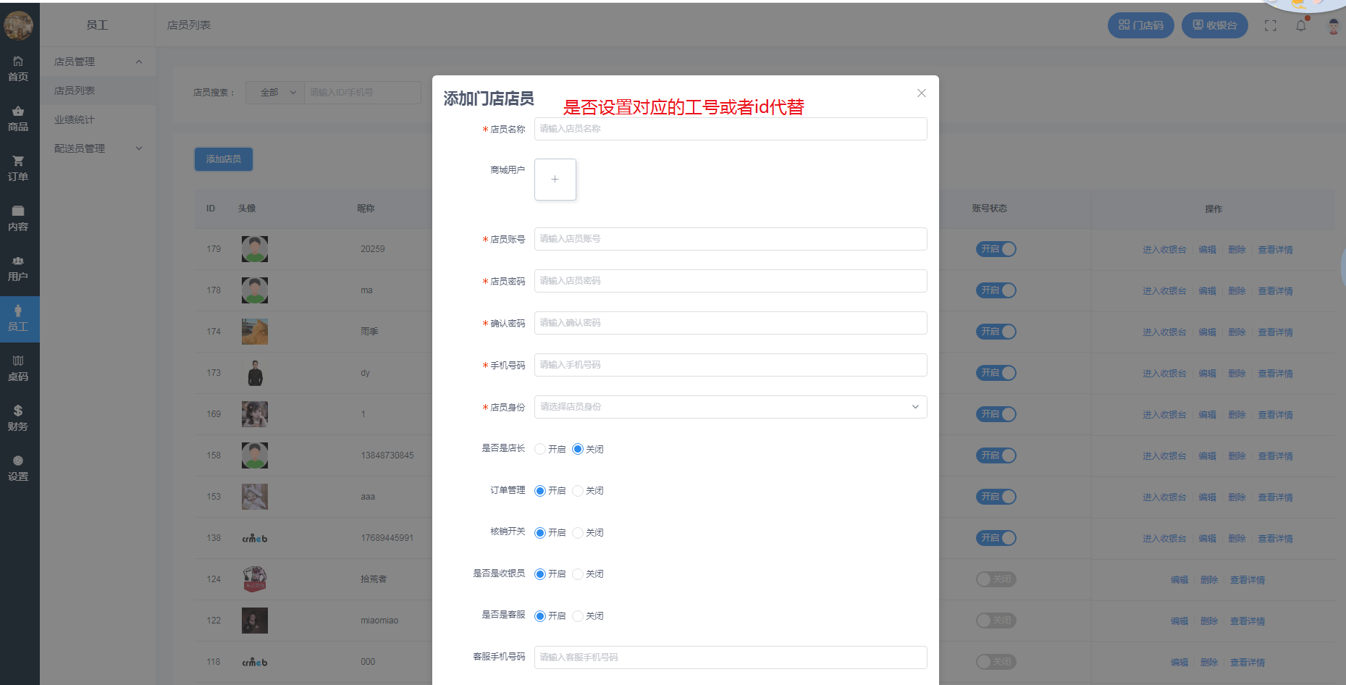Toggle account status switch for row 179
The width and height of the screenshot is (1346, 685).
(x=996, y=249)
